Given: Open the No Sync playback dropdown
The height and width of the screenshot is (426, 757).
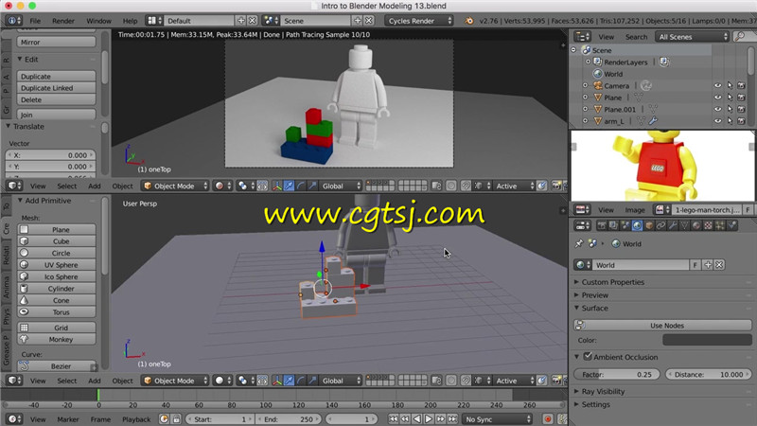Looking at the screenshot, I should click(x=498, y=419).
